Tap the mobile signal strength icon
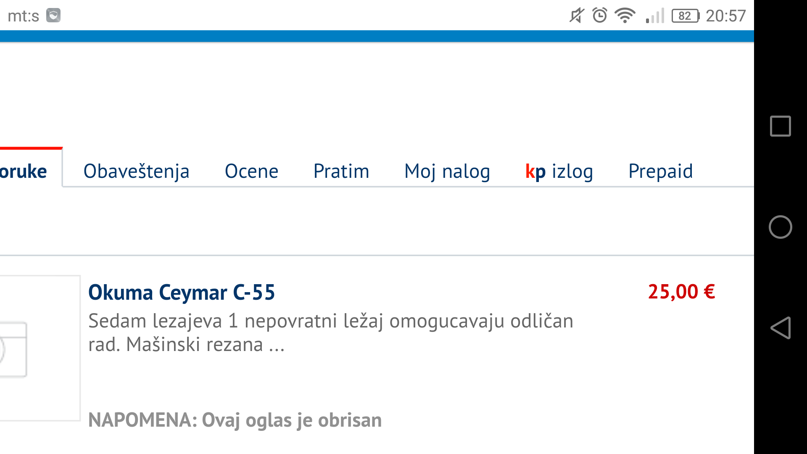The height and width of the screenshot is (454, 807). (x=655, y=16)
